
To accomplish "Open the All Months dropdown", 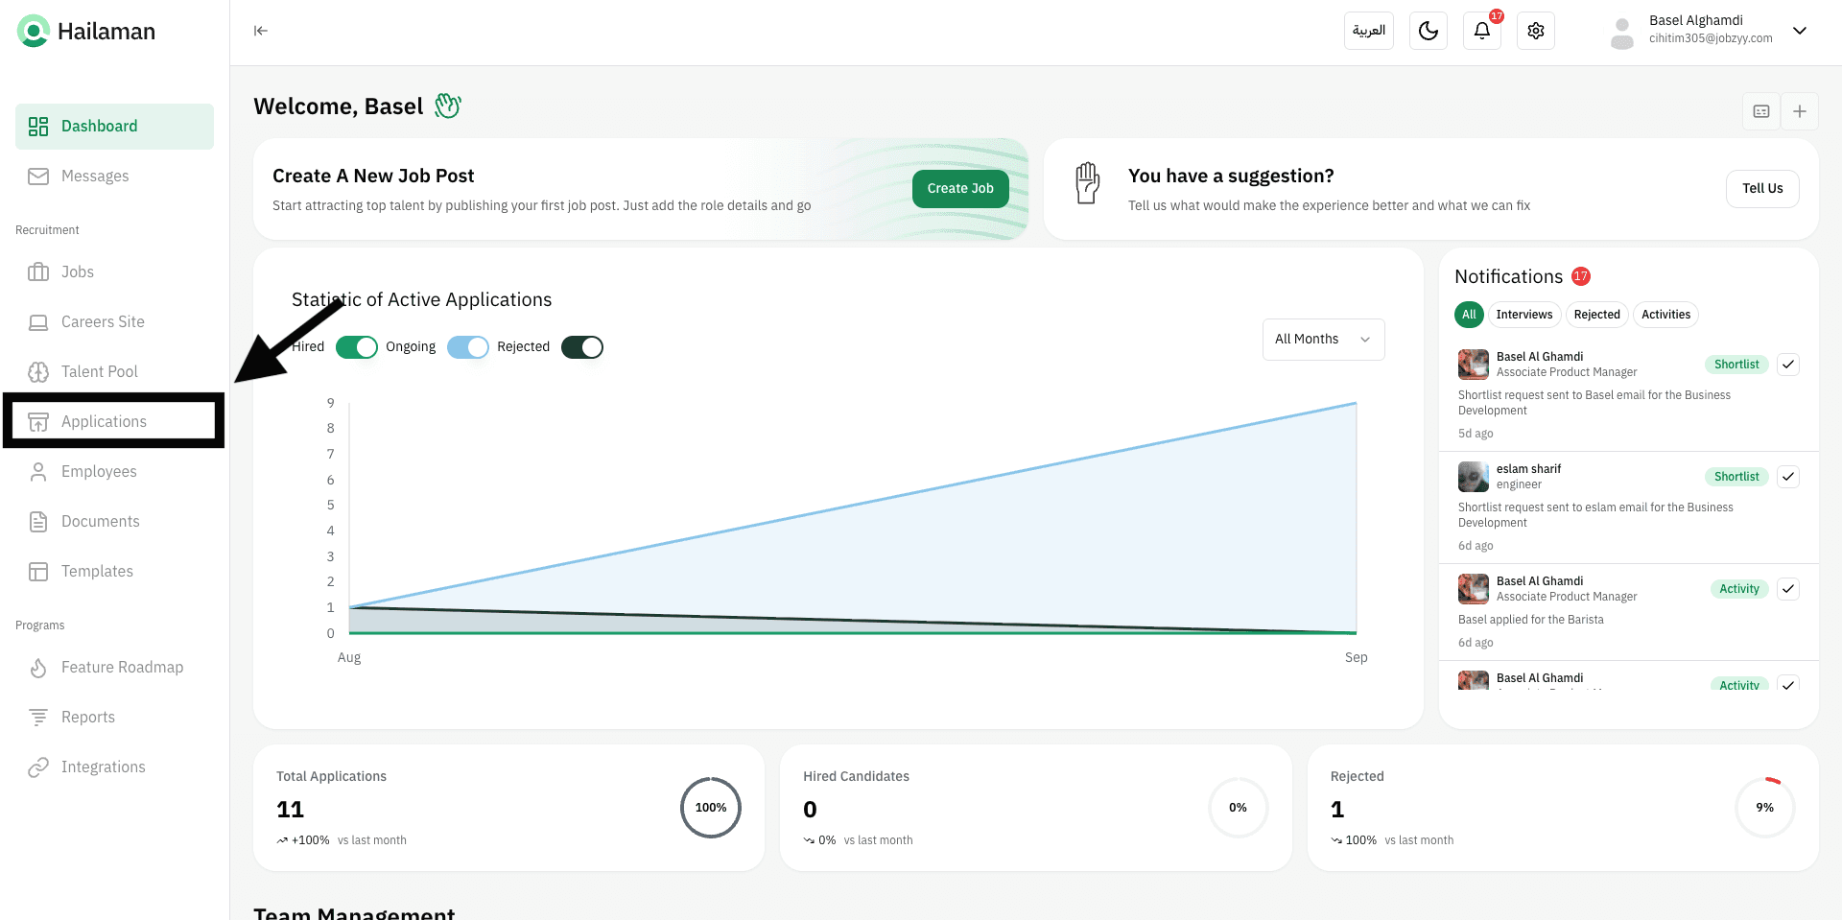I will pos(1323,340).
